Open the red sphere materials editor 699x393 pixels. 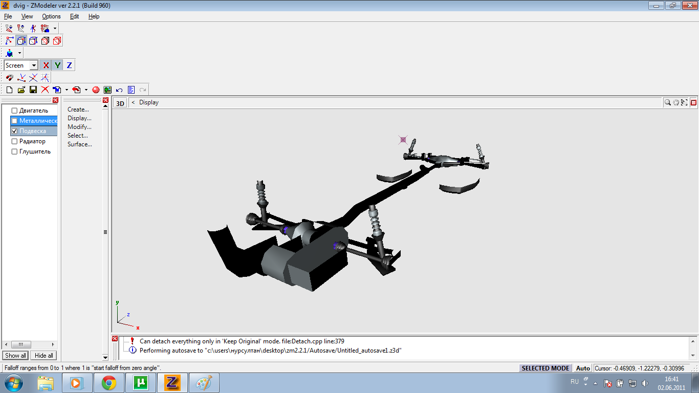point(96,90)
